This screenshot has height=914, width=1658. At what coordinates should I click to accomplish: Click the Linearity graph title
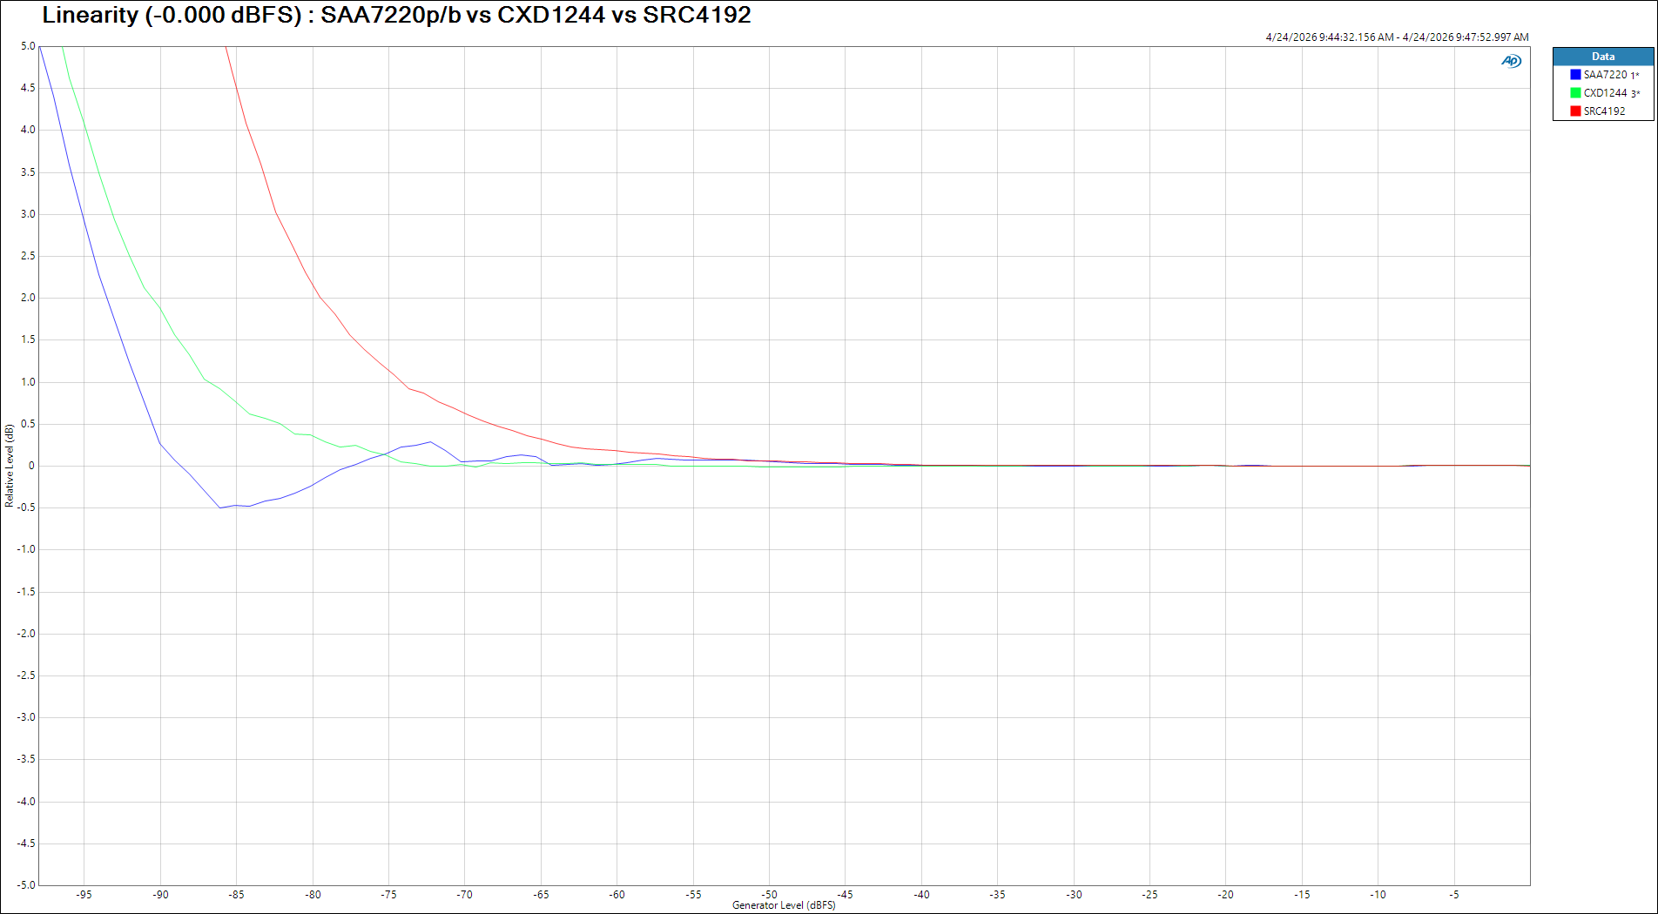396,15
